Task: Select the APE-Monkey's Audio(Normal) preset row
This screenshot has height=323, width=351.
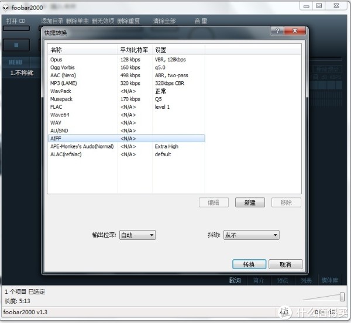Action: click(126, 146)
